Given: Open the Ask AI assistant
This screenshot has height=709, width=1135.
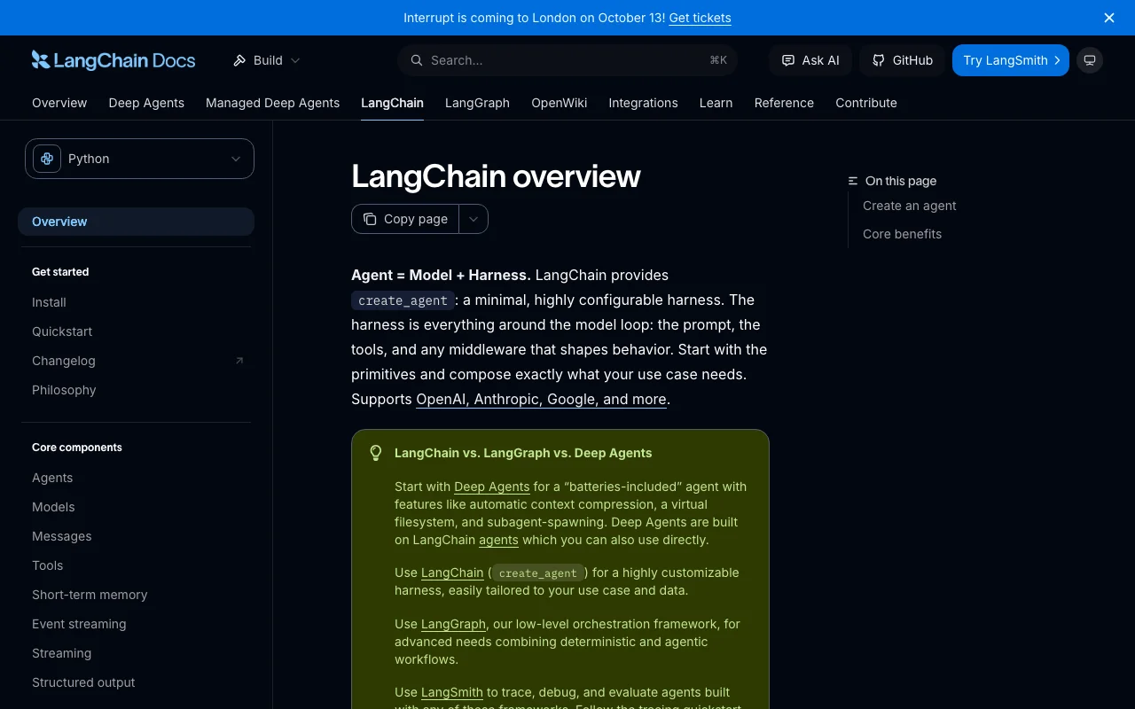Looking at the screenshot, I should click(x=810, y=60).
